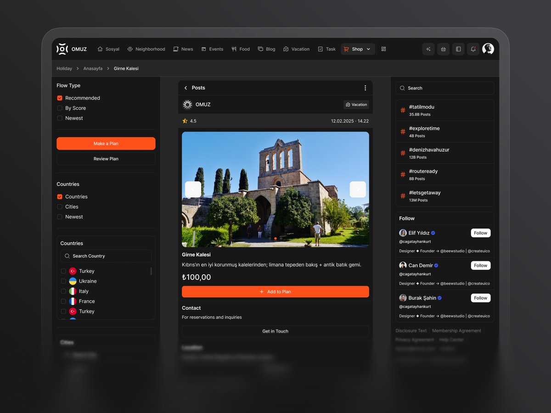Open the Girne Kalesi castle photo
Screen dimensions: 551x413
[x=275, y=190]
